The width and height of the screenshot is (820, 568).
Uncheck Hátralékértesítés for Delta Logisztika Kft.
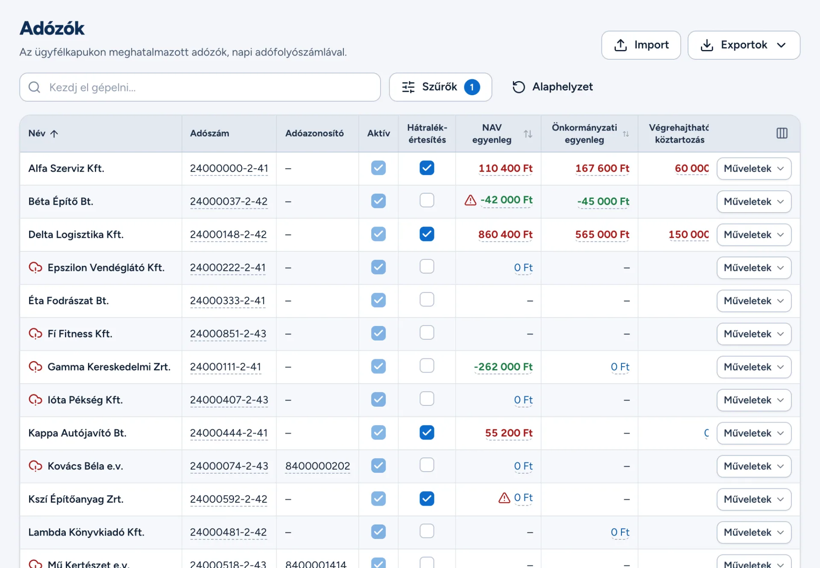427,234
